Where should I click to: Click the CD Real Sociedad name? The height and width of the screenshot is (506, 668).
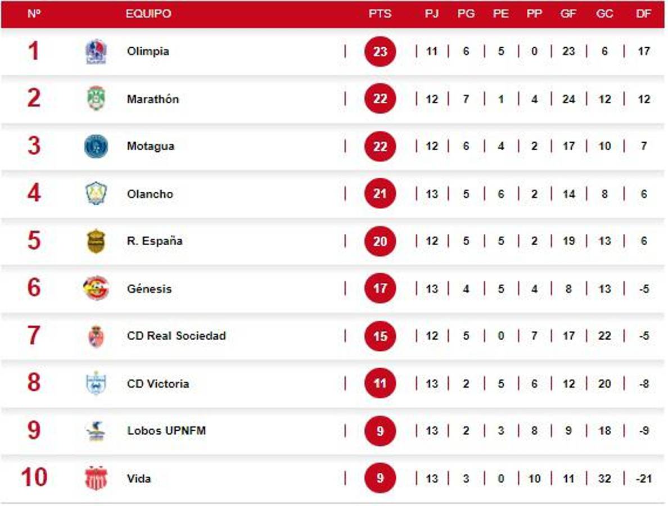click(x=177, y=336)
